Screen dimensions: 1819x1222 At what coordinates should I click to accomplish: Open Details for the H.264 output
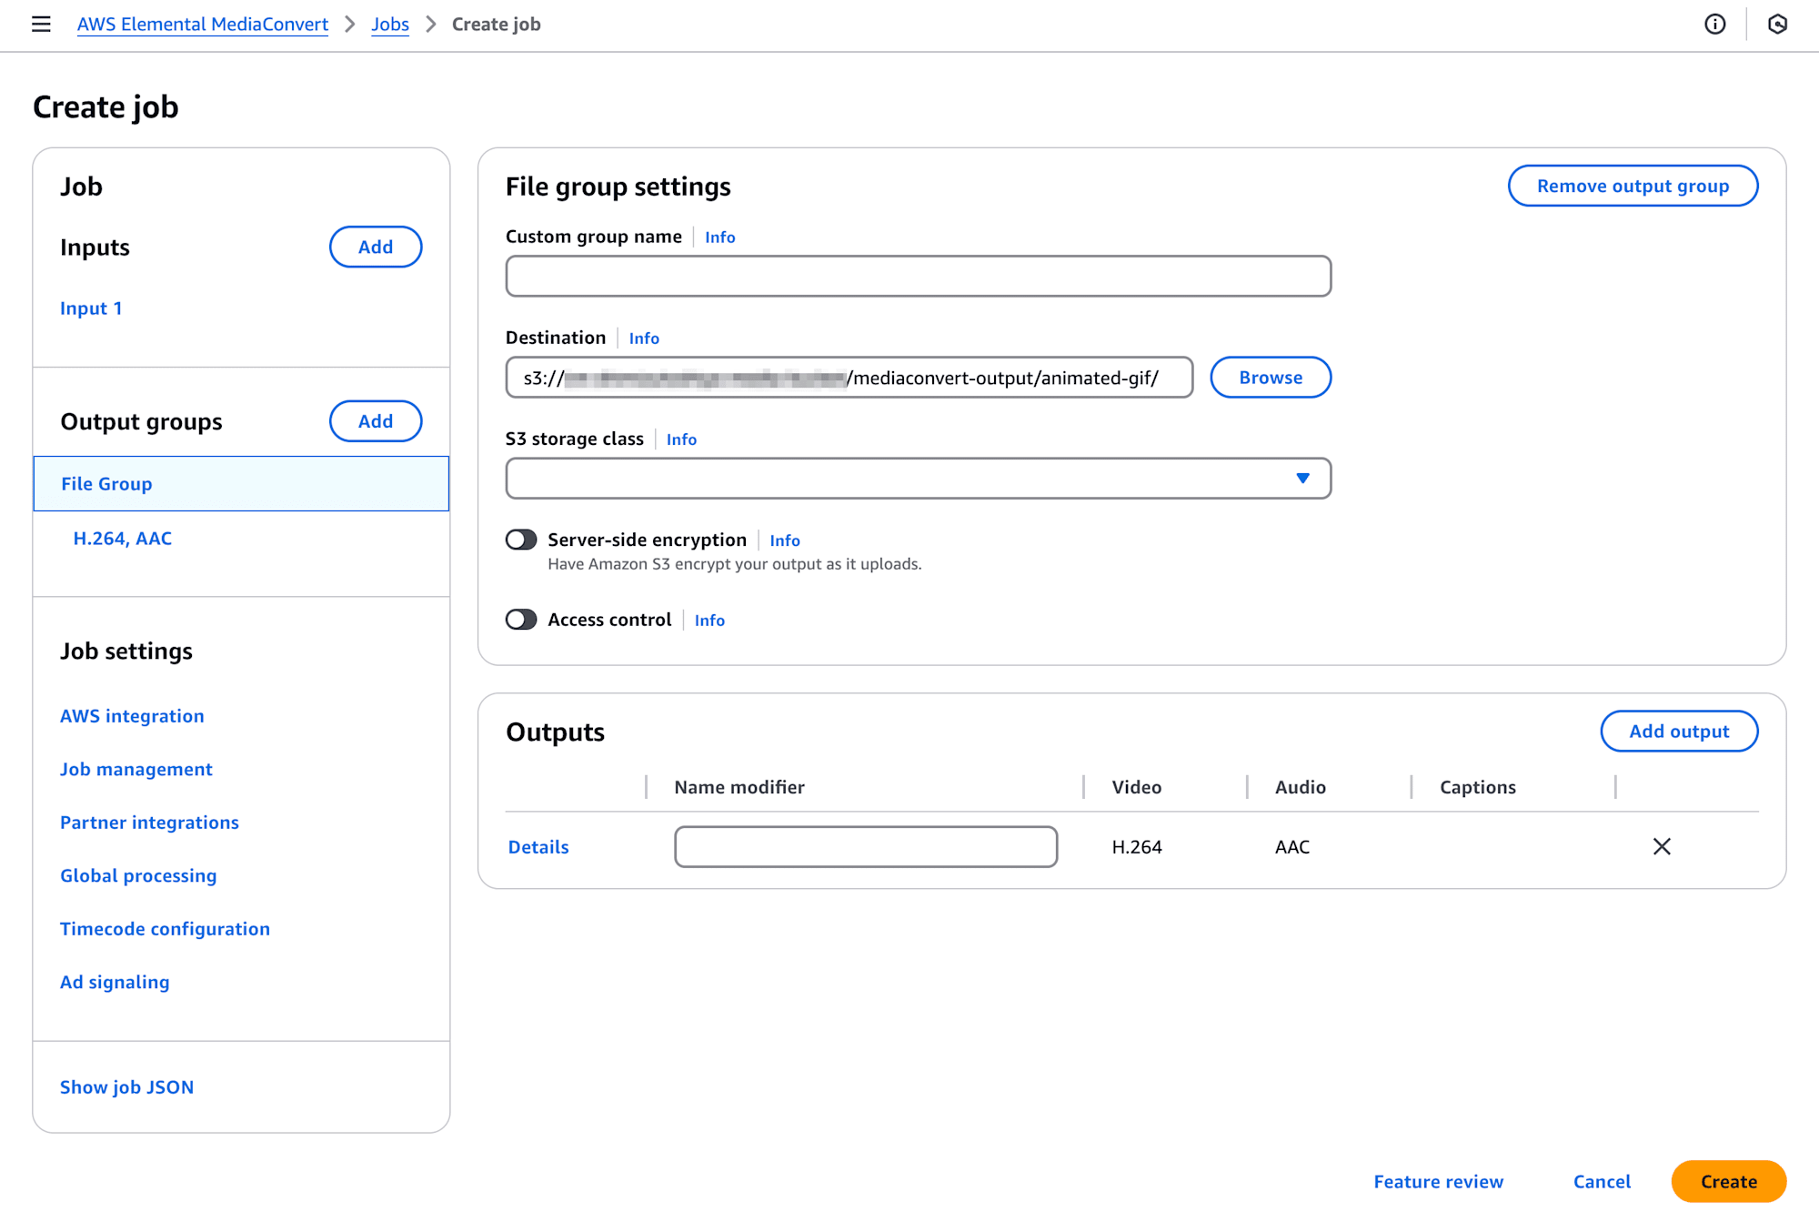point(538,847)
